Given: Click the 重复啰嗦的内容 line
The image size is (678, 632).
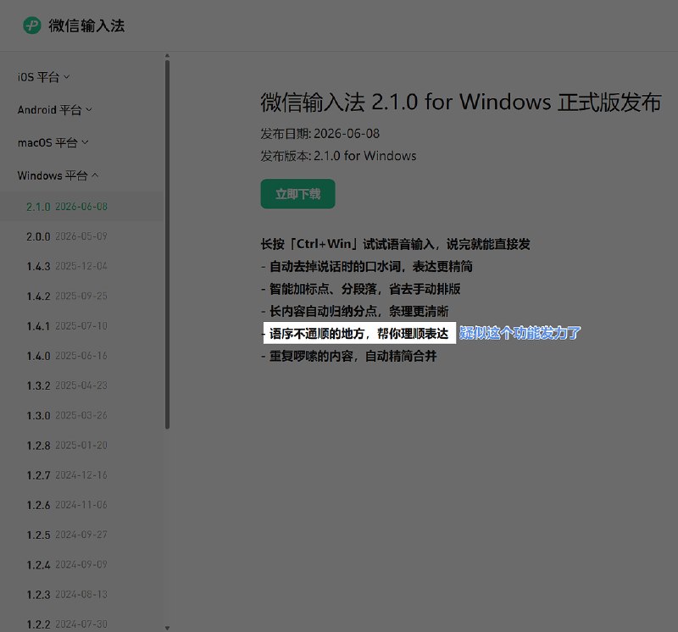Looking at the screenshot, I should (x=348, y=356).
